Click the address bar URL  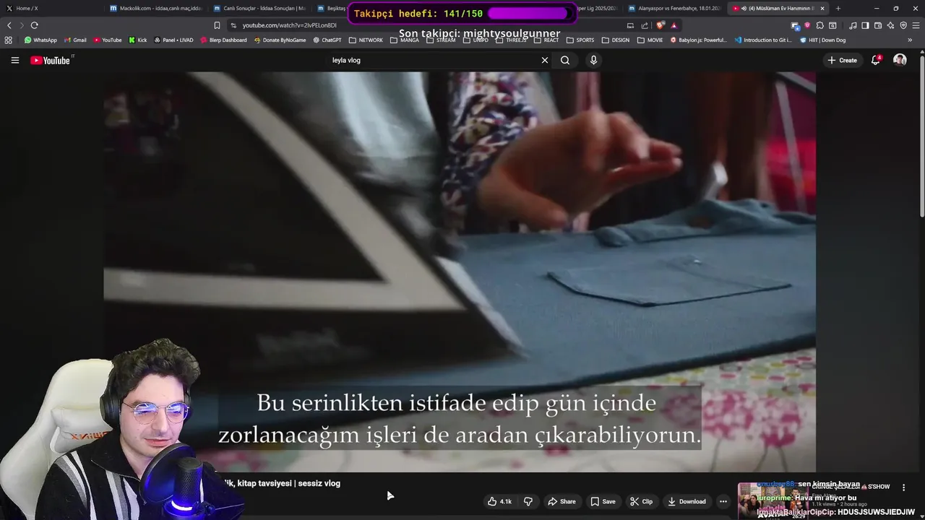pos(289,25)
